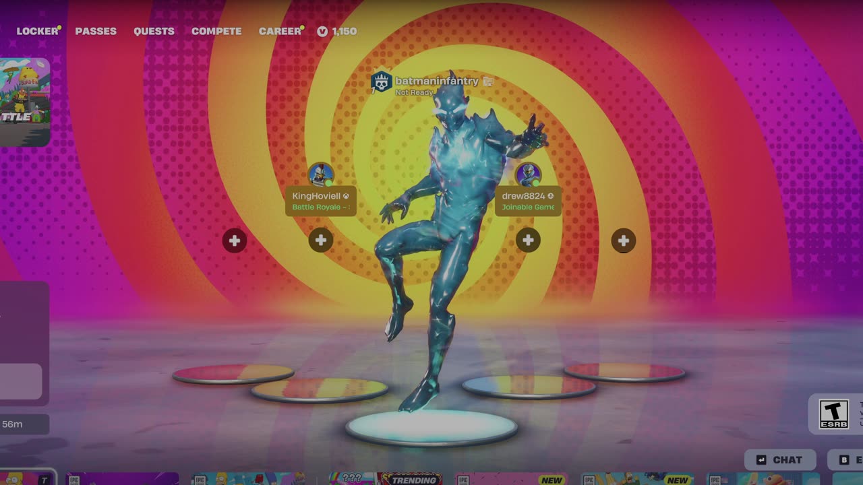Click the 56m timer label
Screen dimensions: 863x485
12,424
